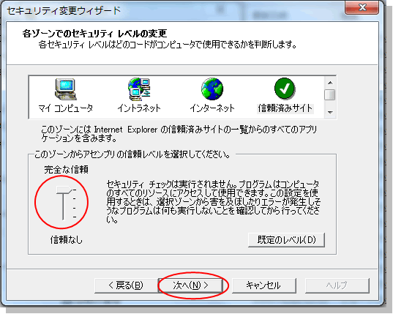Close the セキュリティ変更ウィザード window

(x=362, y=7)
